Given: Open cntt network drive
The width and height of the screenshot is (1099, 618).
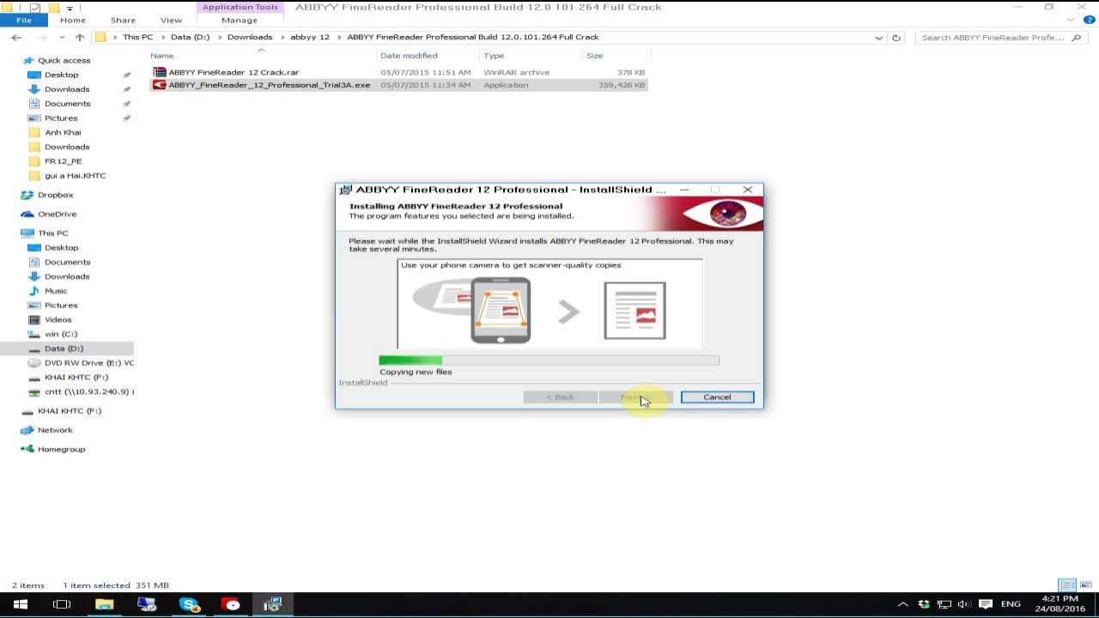Looking at the screenshot, I should (88, 391).
